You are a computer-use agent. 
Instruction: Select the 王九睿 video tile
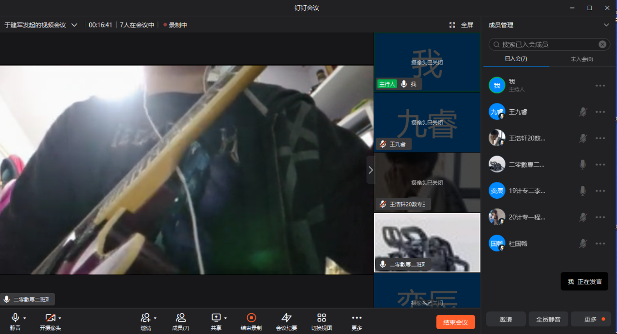point(427,122)
